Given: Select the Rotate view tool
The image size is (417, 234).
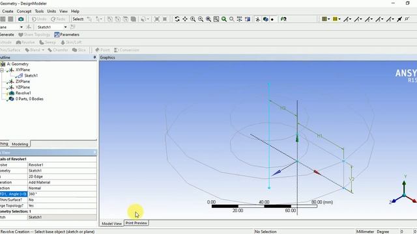Looking at the screenshot, I should (x=177, y=19).
